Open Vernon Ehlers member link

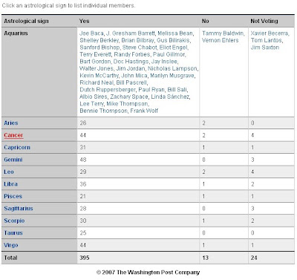(x=221, y=40)
